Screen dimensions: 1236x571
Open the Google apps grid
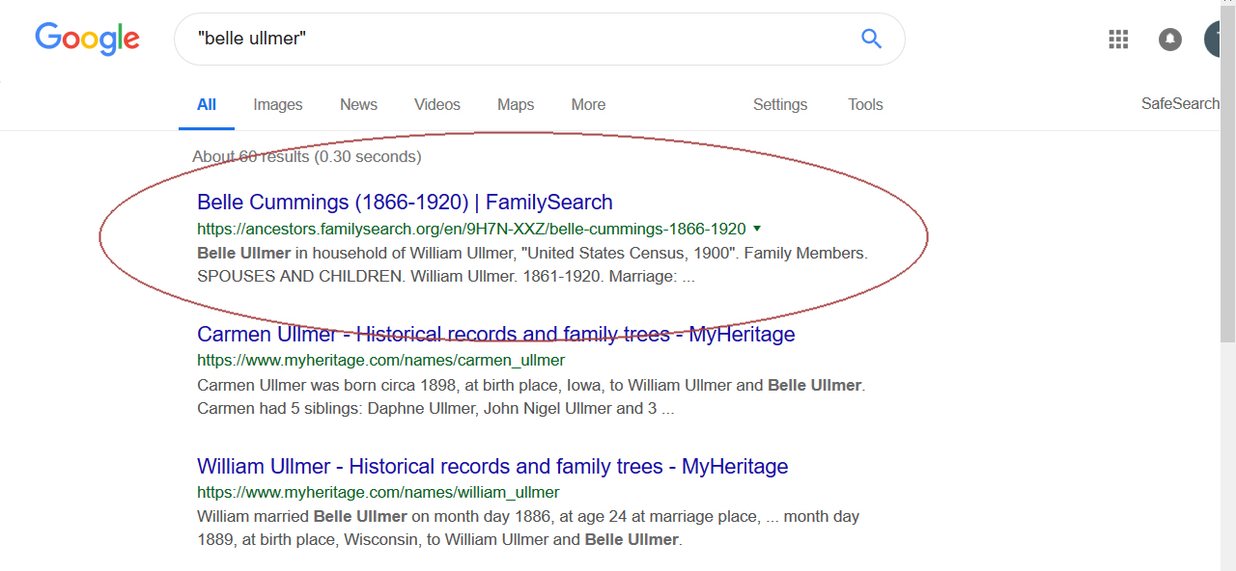tap(1118, 40)
